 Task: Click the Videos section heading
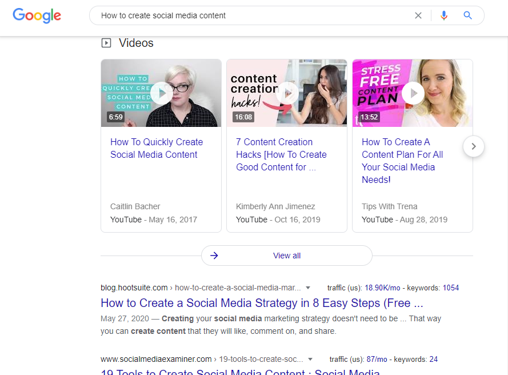[x=136, y=43]
